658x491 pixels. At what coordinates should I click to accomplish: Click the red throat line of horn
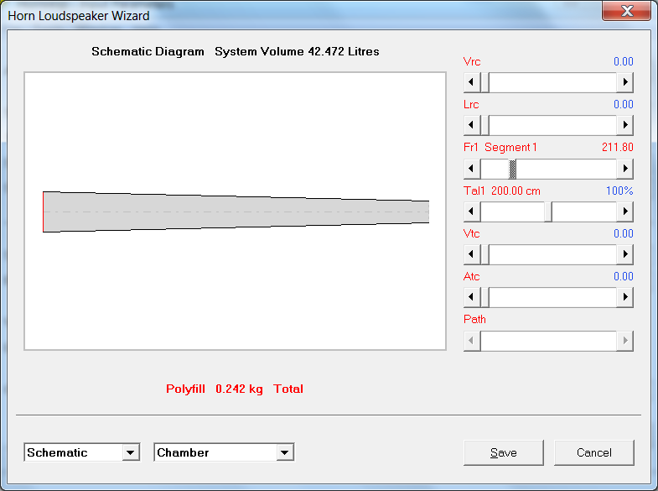[x=44, y=212]
